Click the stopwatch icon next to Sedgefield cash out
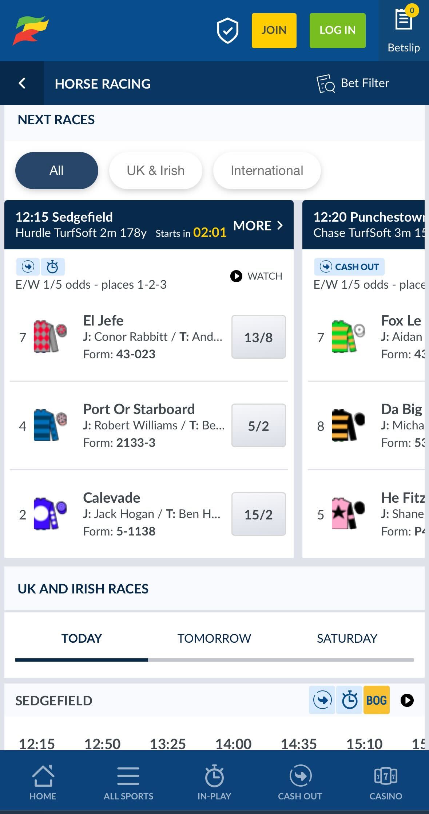This screenshot has width=429, height=814. point(53,266)
